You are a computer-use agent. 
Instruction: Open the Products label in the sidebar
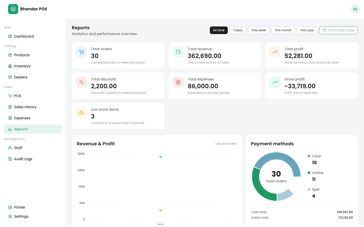click(22, 55)
